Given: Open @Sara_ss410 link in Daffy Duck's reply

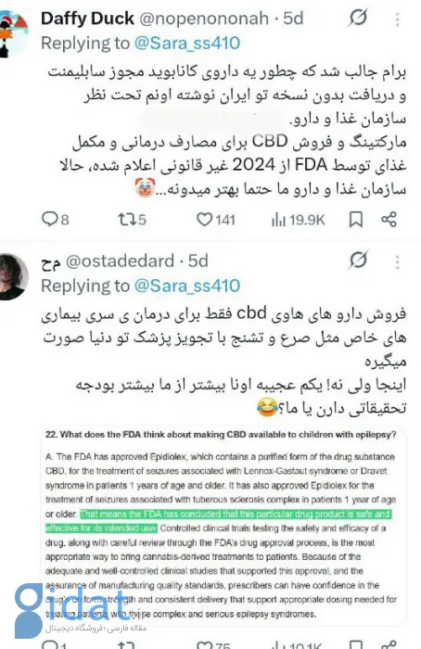Looking at the screenshot, I should pyautogui.click(x=187, y=43).
